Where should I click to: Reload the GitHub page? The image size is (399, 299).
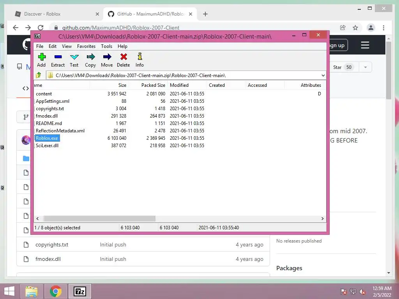coord(41,28)
